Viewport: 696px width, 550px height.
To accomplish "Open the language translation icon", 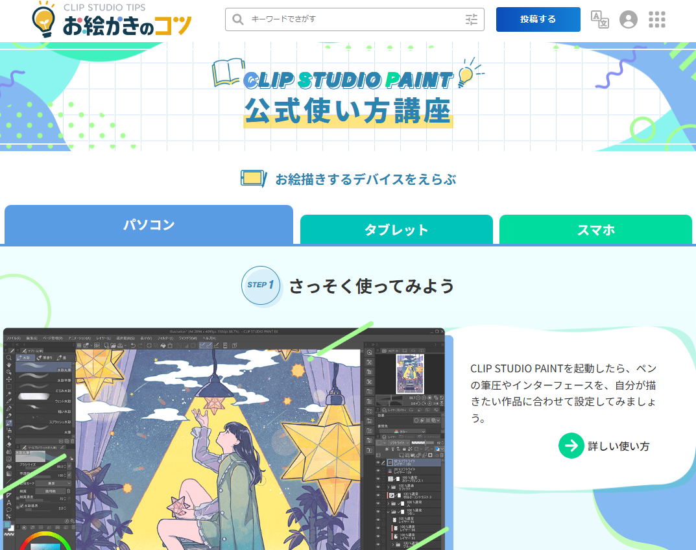I will [600, 19].
